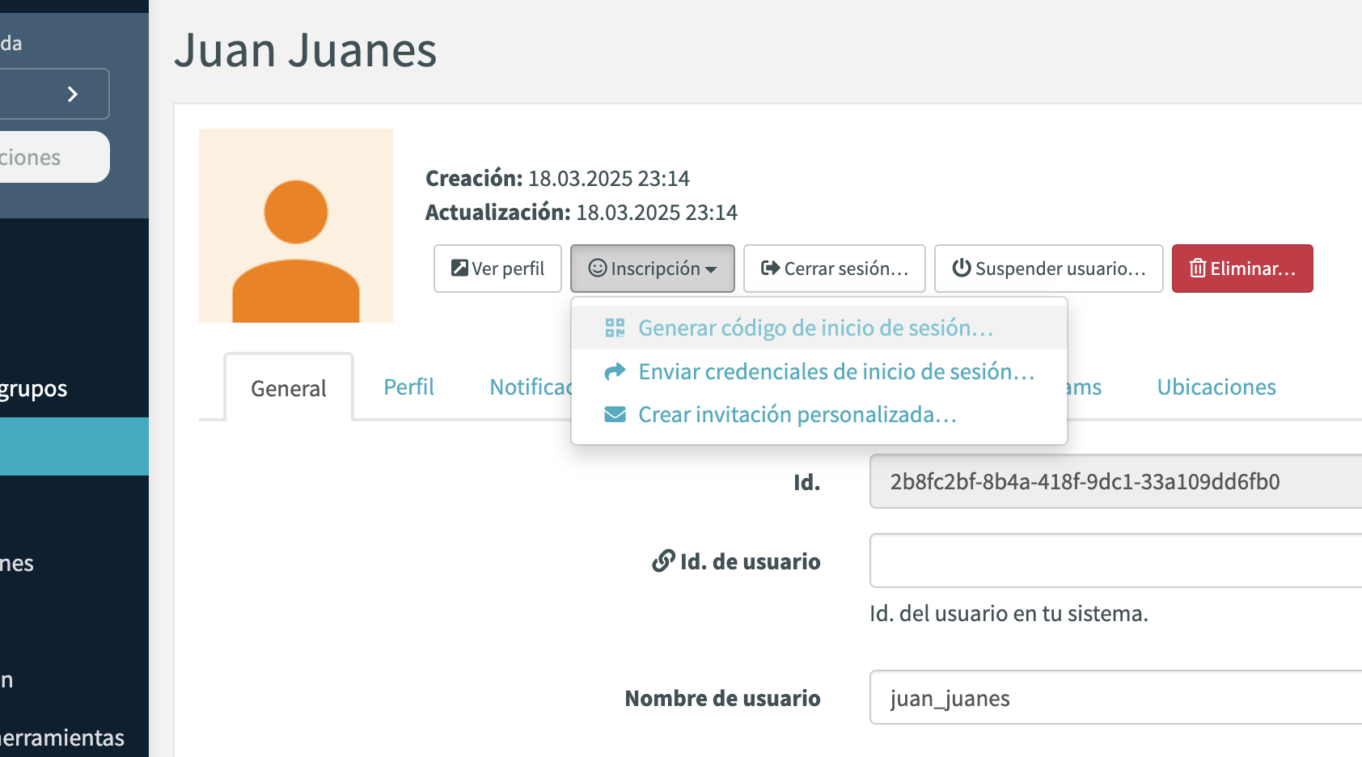Click the Nombre de usuario field
Image resolution: width=1362 pixels, height=757 pixels.
[1115, 697]
